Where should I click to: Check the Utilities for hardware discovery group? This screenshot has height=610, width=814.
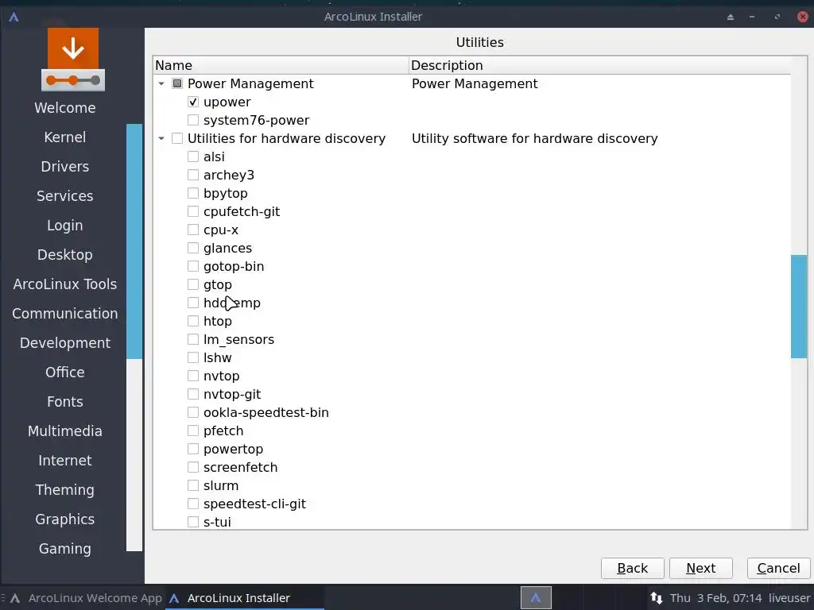coord(177,138)
